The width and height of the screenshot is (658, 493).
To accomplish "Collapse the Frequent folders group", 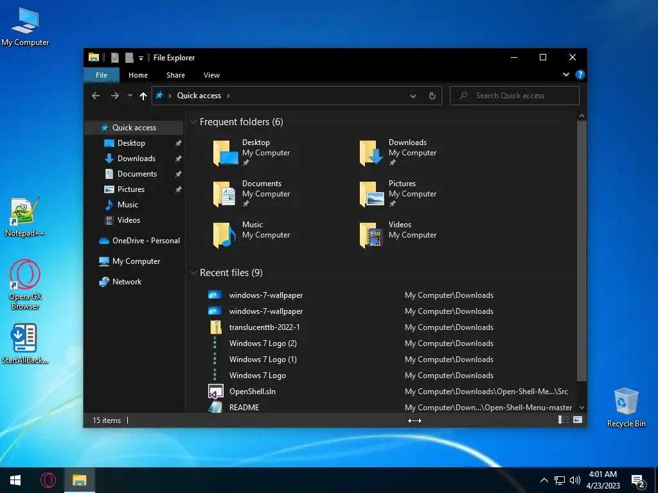I will (x=193, y=122).
